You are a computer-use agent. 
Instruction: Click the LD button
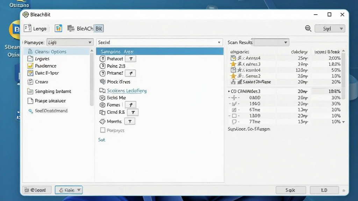pos(324,190)
